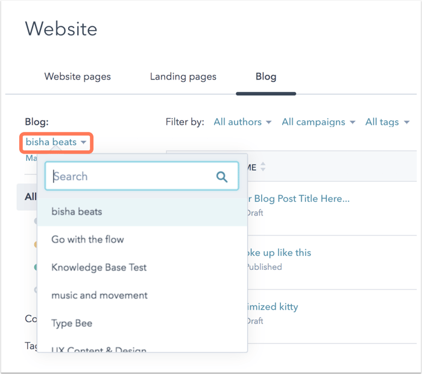Open the 'ke up like this' post
Screen dimensions: 422x374
[x=279, y=253]
